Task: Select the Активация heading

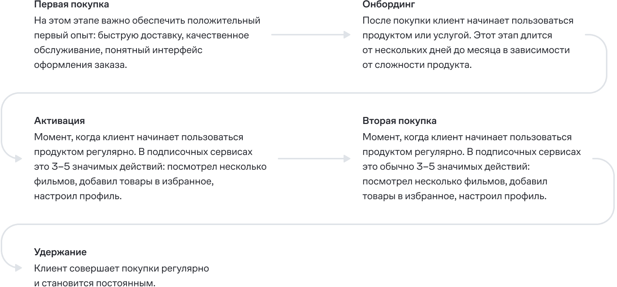Action: (59, 121)
